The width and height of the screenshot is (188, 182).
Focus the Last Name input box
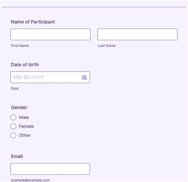(138, 35)
